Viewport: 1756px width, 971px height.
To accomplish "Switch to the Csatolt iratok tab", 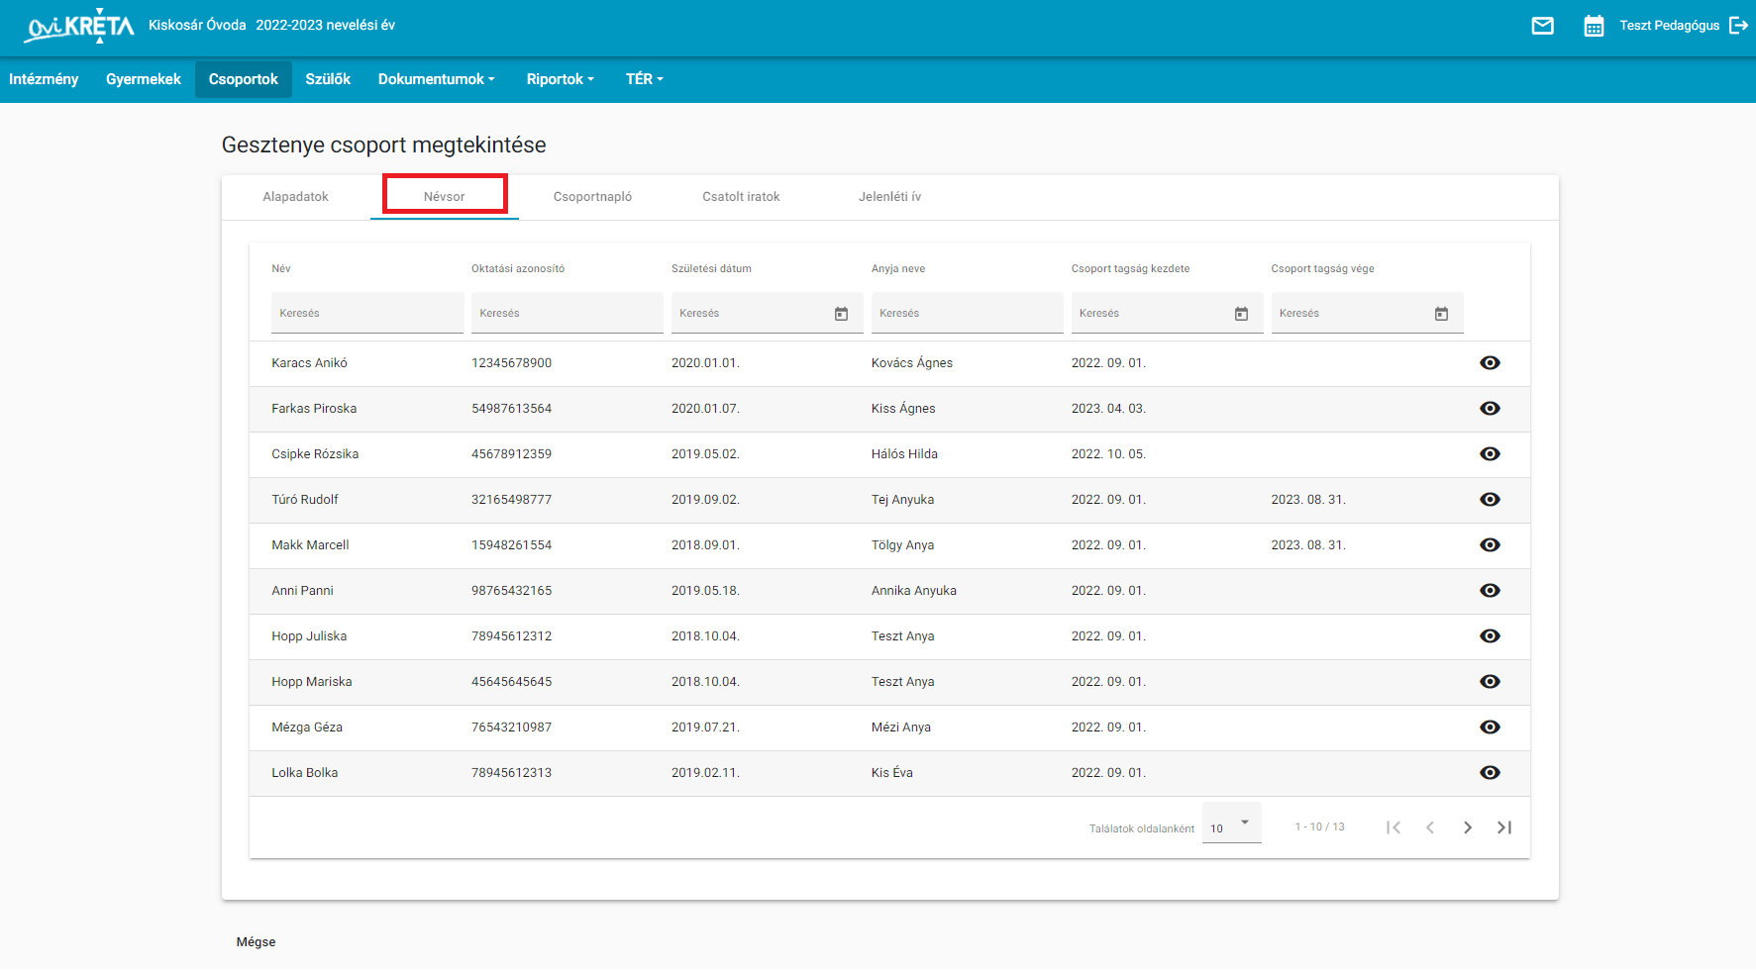I will click(741, 197).
